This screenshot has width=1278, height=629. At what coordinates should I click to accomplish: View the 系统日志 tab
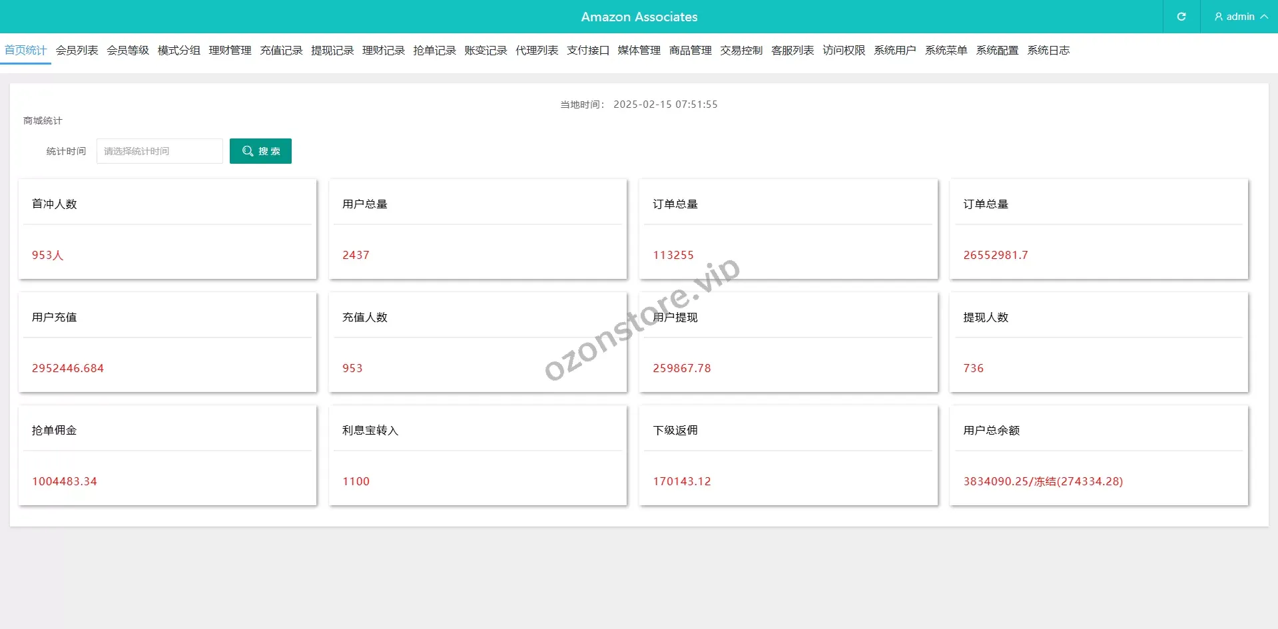(x=1048, y=51)
